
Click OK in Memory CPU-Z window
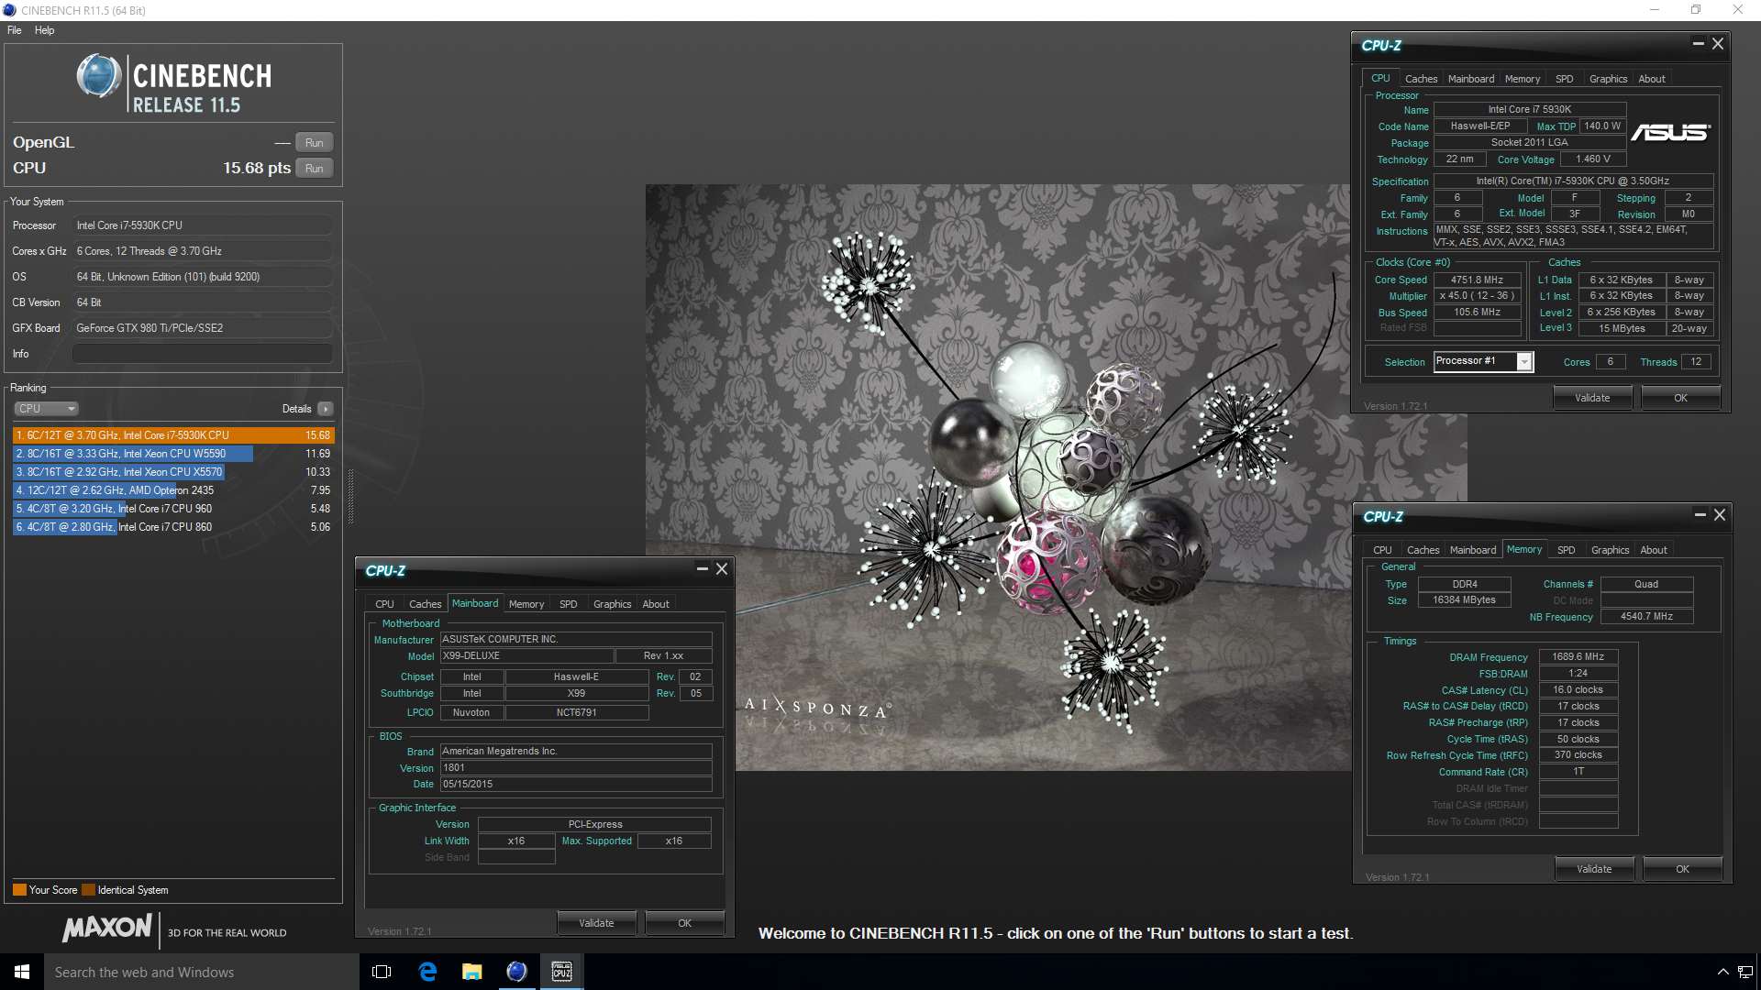pyautogui.click(x=1682, y=869)
